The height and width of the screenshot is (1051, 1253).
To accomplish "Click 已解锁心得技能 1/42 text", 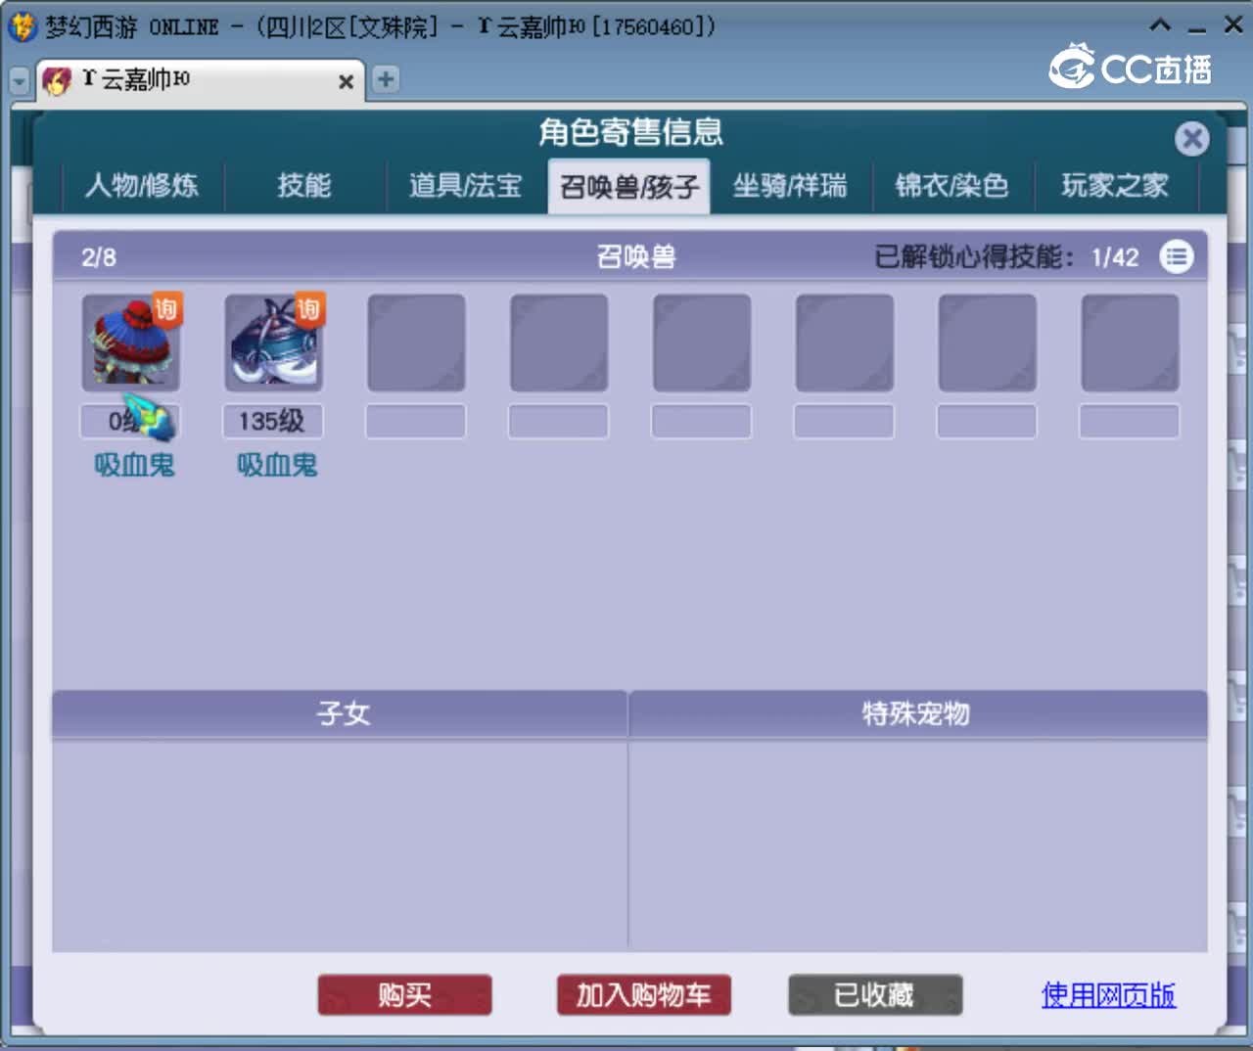I will click(1006, 256).
